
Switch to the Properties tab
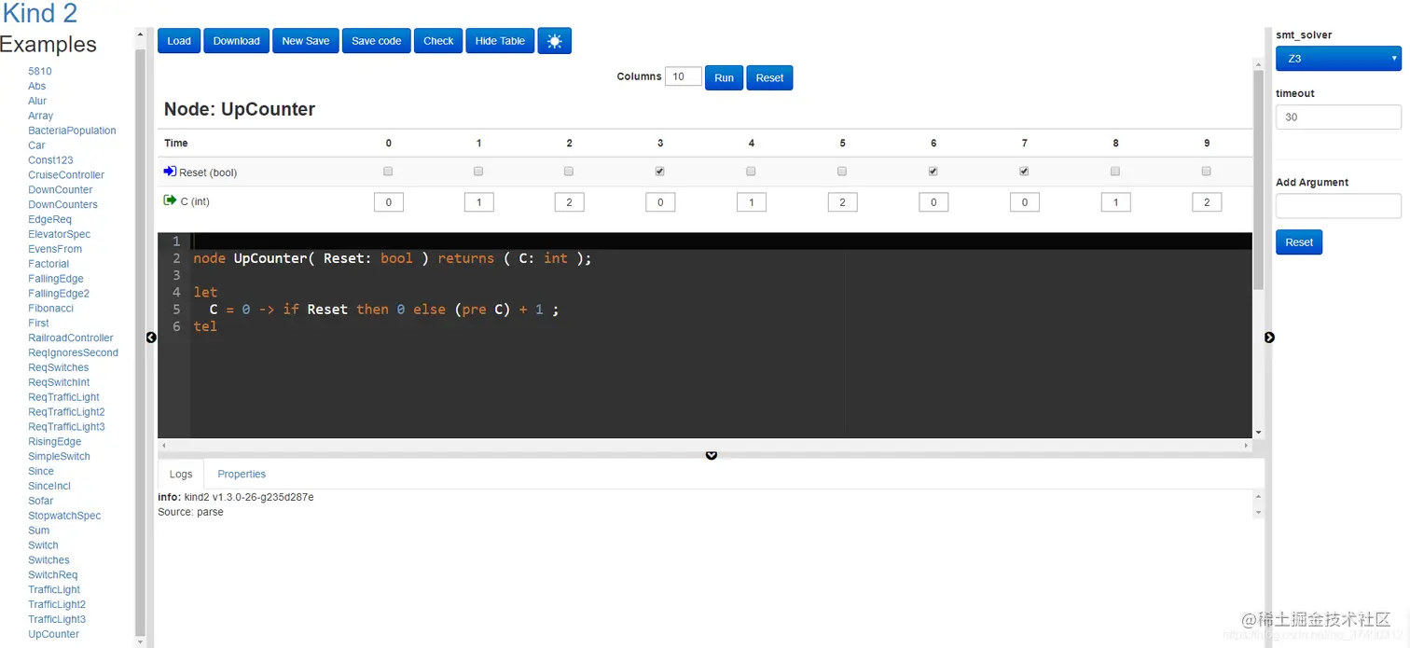(x=242, y=475)
